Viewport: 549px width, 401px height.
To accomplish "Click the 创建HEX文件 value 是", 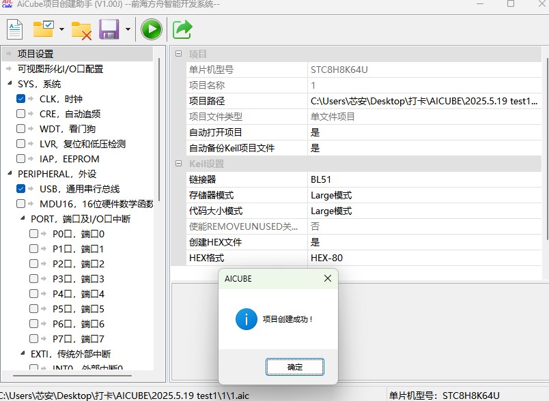I will (424, 242).
